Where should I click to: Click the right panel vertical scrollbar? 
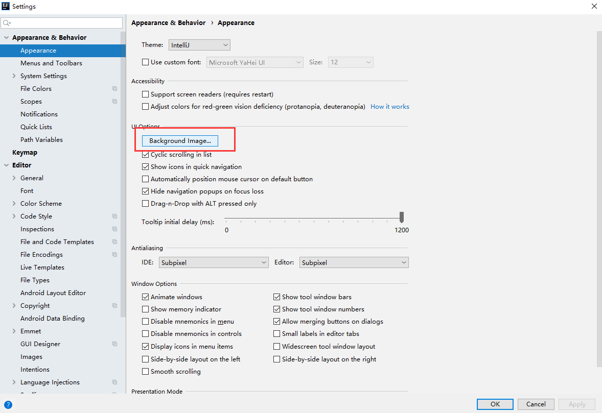[x=599, y=200]
